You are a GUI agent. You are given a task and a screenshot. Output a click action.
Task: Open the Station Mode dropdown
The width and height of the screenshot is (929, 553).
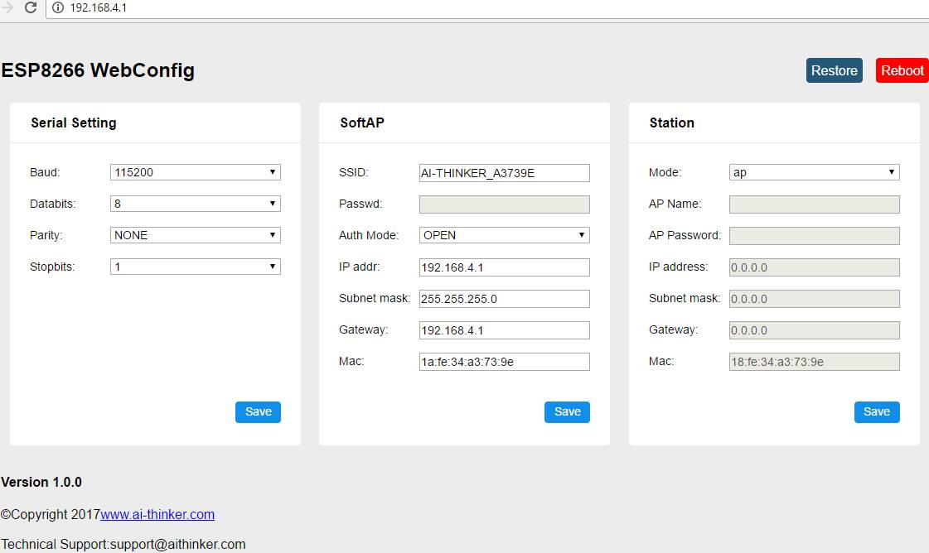pos(814,172)
